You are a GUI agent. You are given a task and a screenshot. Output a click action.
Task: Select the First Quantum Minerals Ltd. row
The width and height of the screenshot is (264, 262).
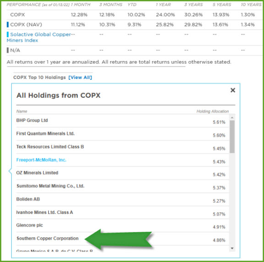(x=122, y=134)
